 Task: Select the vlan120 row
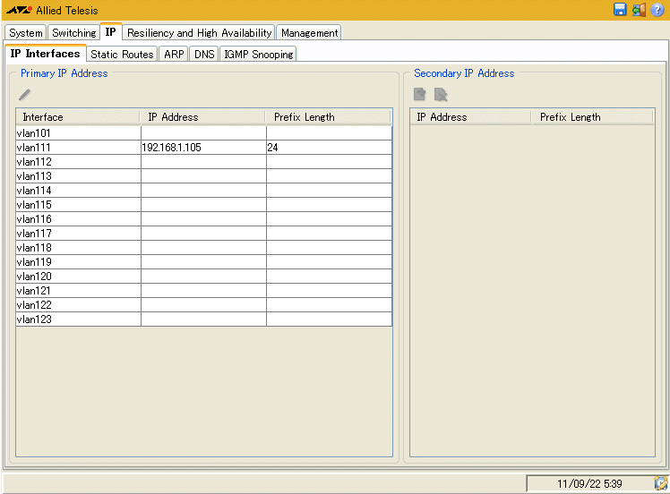click(x=204, y=277)
